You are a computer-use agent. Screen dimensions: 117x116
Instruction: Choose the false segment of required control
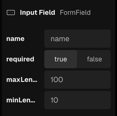[94, 59]
